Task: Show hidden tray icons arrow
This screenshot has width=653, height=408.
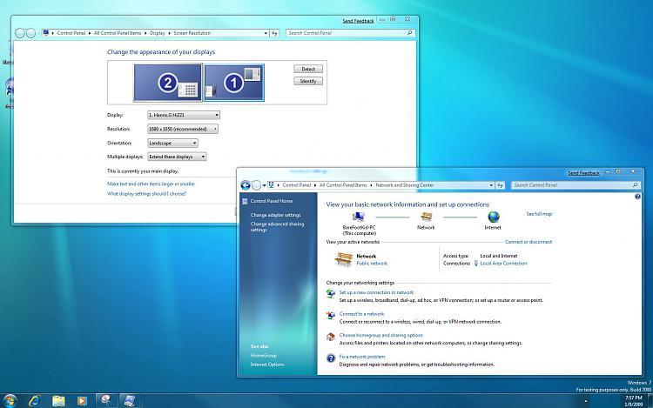Action: pyautogui.click(x=586, y=401)
